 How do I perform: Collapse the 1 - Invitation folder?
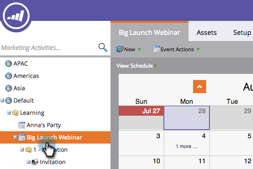coord(22,150)
